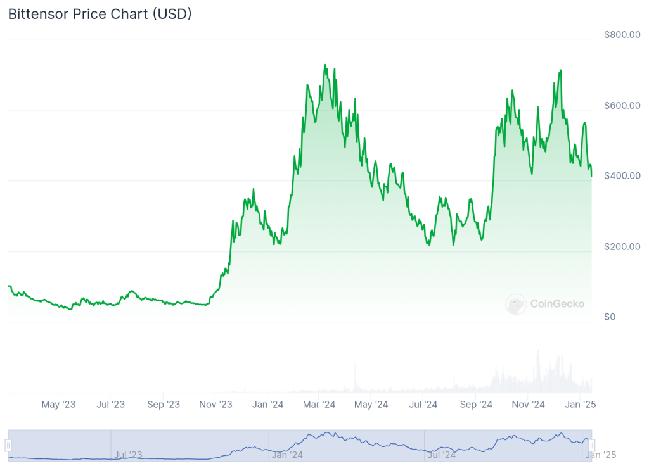The width and height of the screenshot is (649, 473).
Task: Click the $800.00 price axis label
Action: click(622, 34)
